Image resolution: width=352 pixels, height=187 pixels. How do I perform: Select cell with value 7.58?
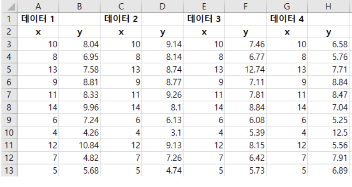click(x=79, y=69)
